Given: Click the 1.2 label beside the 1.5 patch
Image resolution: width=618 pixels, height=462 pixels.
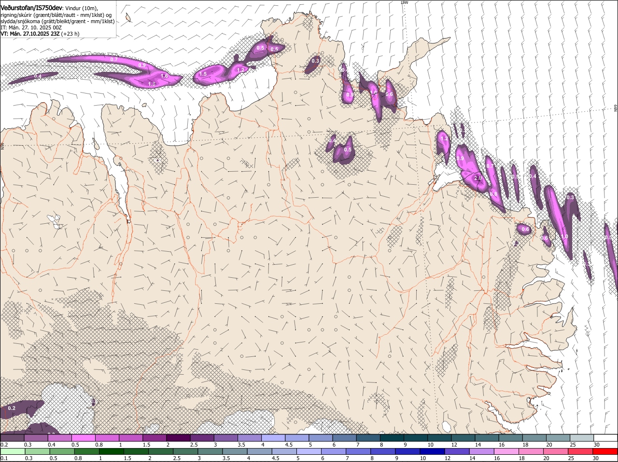Looking at the screenshot, I should pos(240,69).
